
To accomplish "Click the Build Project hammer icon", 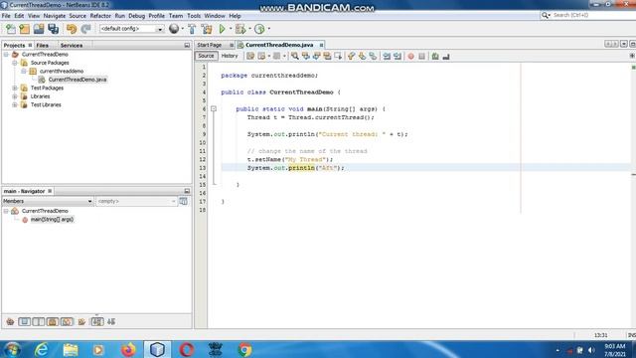I will tap(192, 29).
